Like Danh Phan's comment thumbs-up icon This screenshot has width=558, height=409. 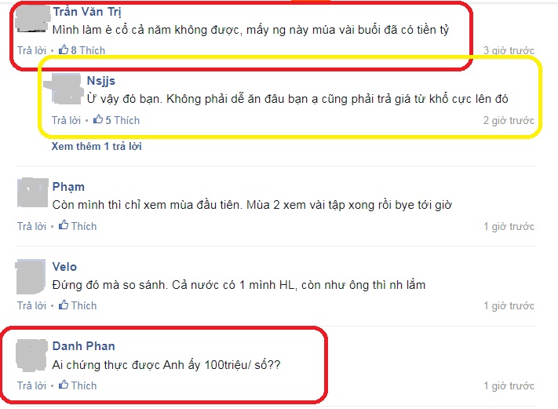[64, 385]
